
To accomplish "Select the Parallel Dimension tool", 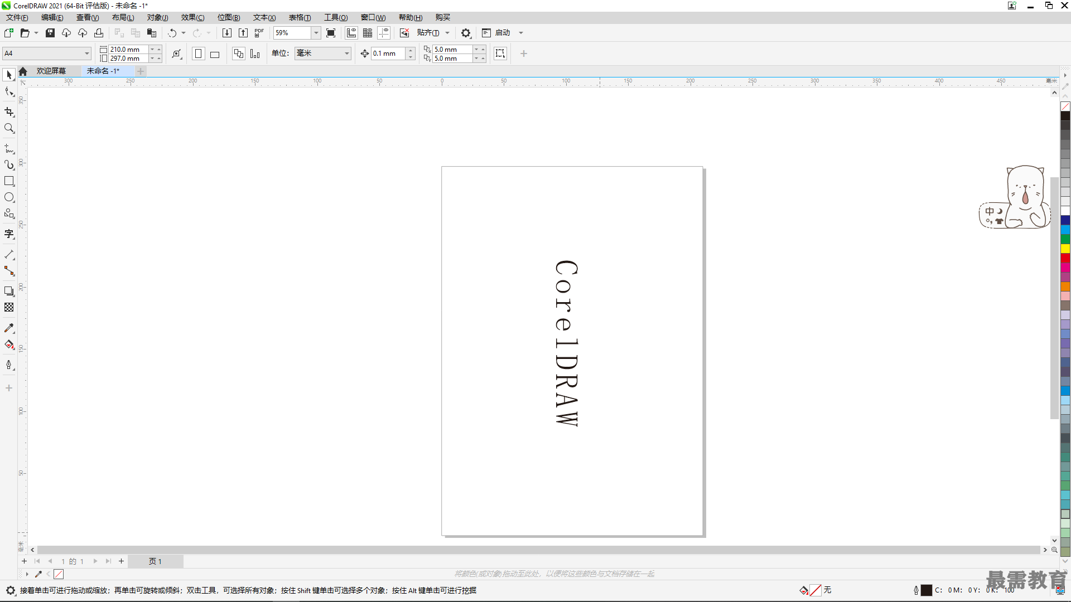I will (x=9, y=255).
